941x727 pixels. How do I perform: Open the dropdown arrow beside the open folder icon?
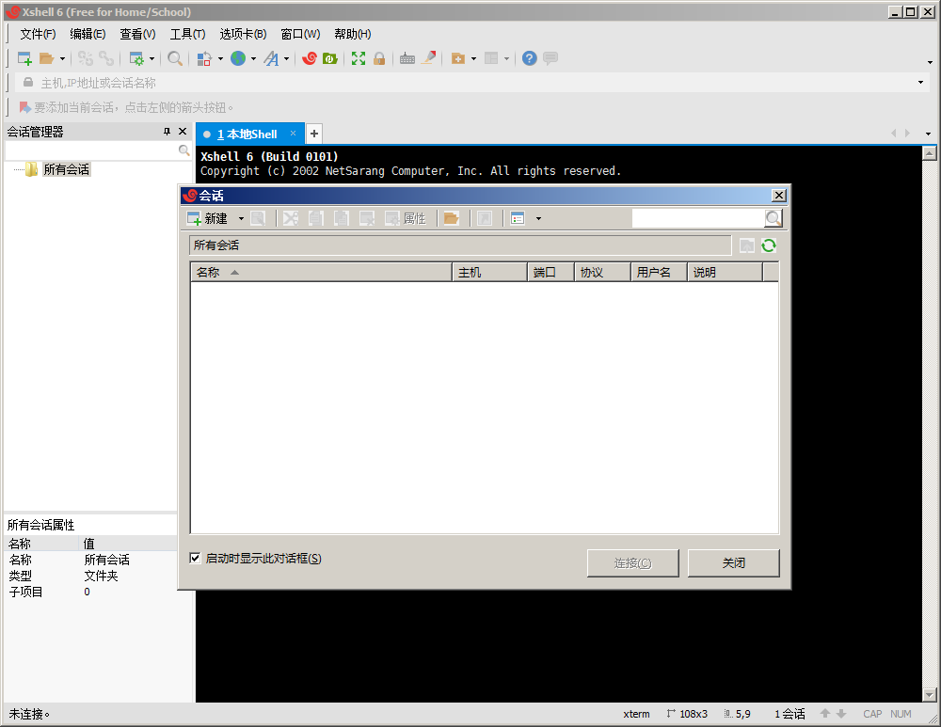click(x=62, y=59)
